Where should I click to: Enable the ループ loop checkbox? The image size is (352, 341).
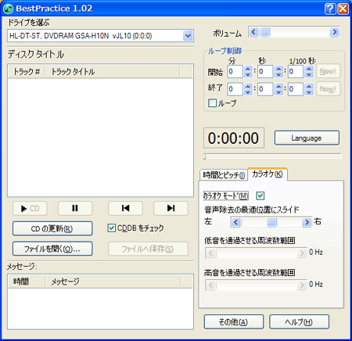[x=212, y=103]
